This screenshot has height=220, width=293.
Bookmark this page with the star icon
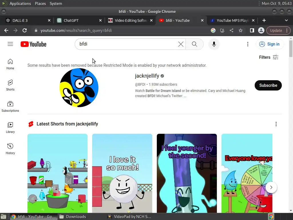click(x=241, y=30)
